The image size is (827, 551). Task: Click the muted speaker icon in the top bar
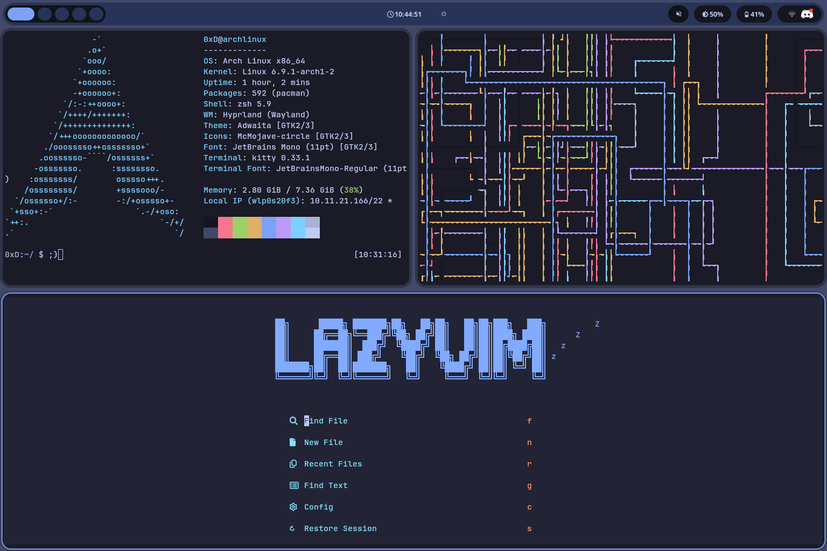pos(678,14)
